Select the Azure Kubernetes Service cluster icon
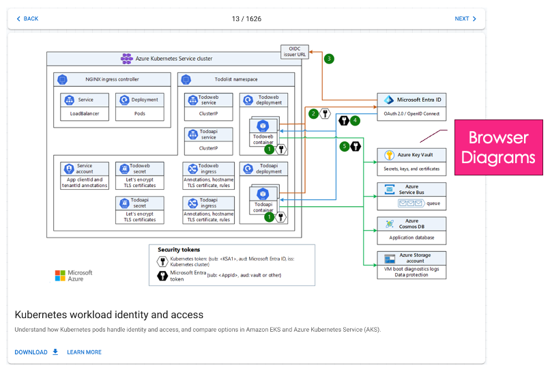 click(x=127, y=59)
